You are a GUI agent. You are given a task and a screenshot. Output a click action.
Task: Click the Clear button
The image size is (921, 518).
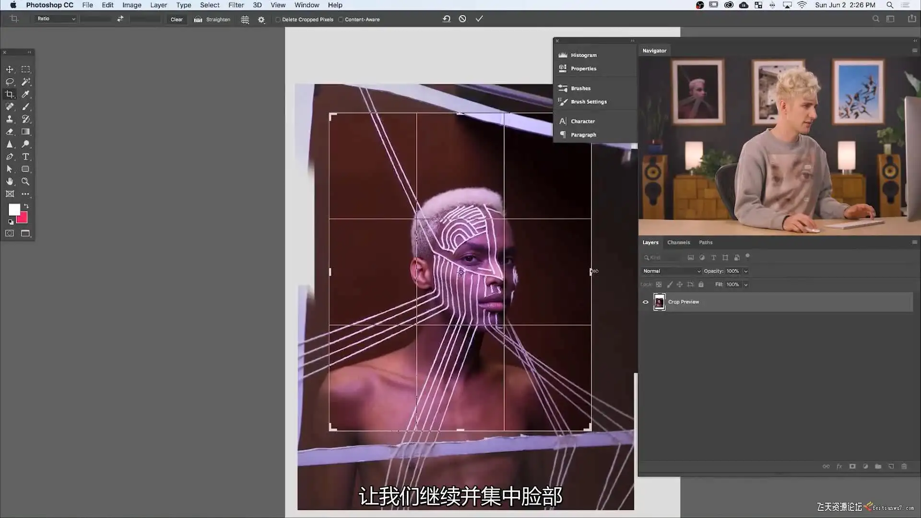tap(177, 20)
